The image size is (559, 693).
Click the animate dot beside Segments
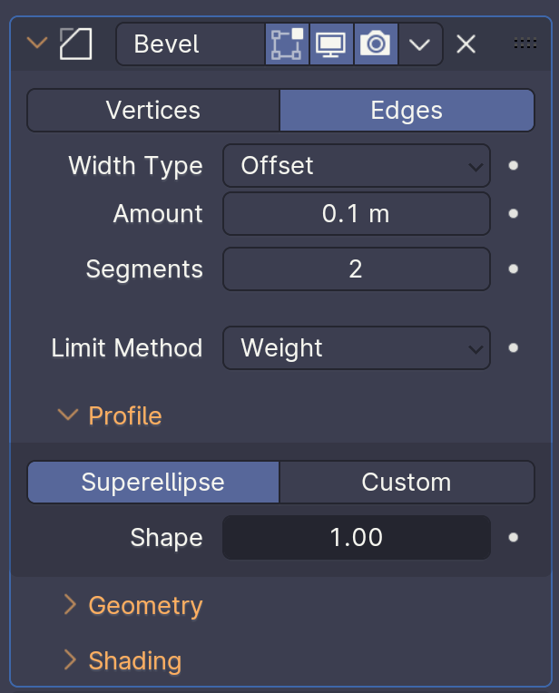[513, 268]
